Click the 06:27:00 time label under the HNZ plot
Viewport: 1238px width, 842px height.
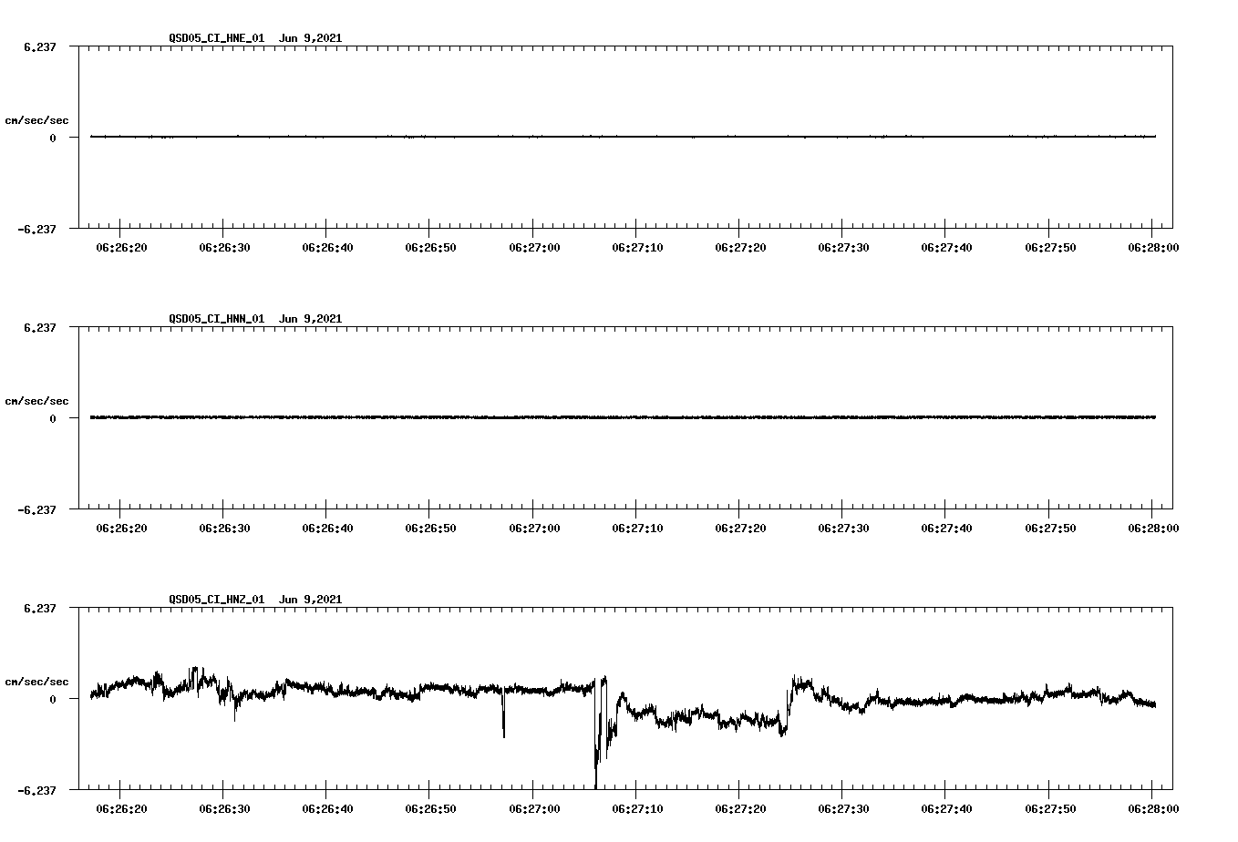(534, 808)
